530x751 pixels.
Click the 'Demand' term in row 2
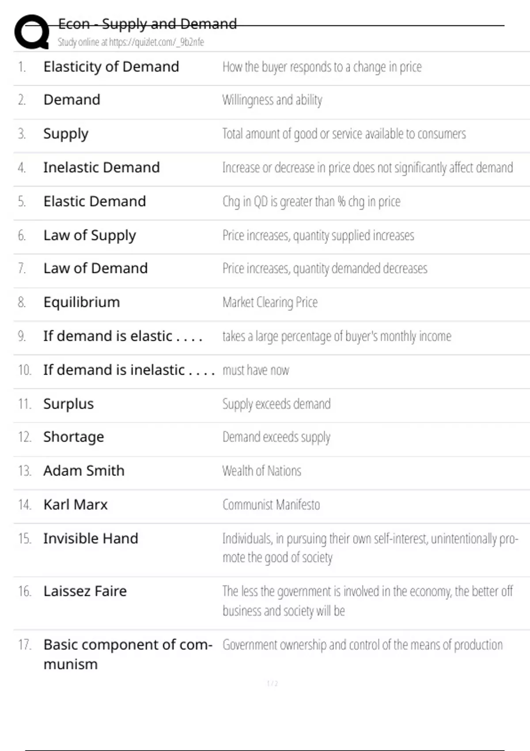(72, 100)
